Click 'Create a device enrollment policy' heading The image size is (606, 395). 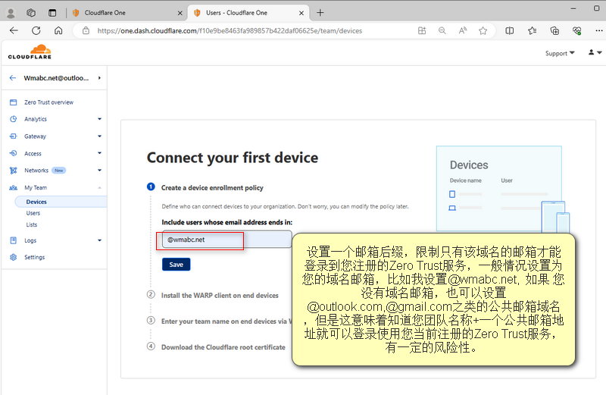(212, 187)
